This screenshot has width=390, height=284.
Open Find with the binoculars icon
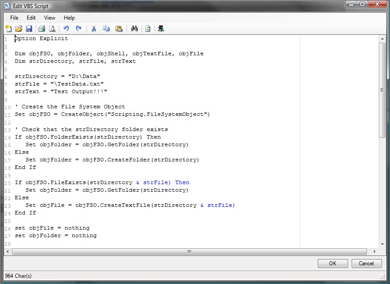(x=134, y=29)
